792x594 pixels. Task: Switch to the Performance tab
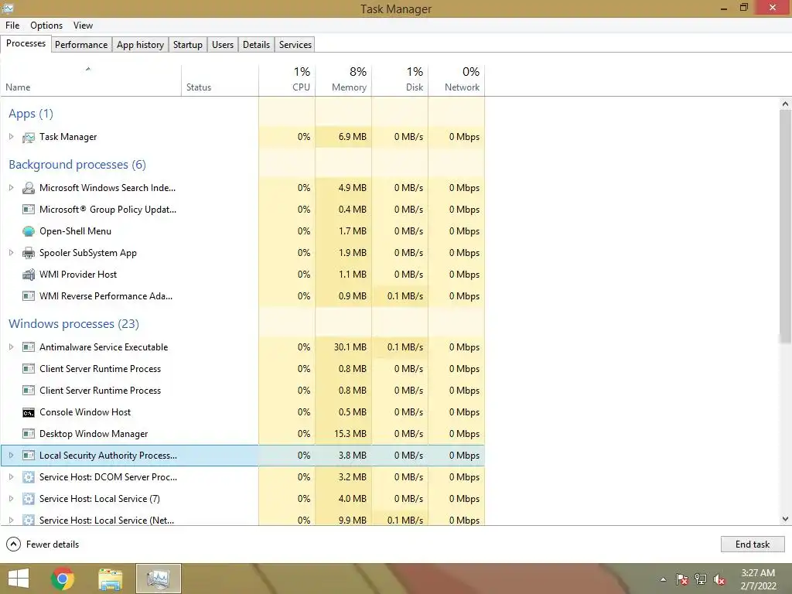(x=81, y=44)
